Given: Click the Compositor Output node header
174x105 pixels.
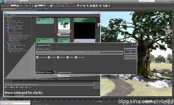Looking at the screenshot, I should [x=84, y=20].
